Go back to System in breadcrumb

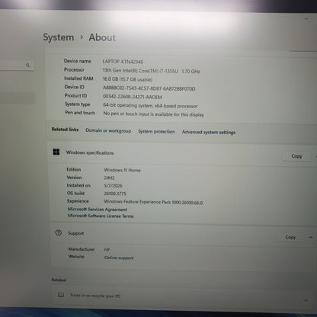(x=59, y=37)
